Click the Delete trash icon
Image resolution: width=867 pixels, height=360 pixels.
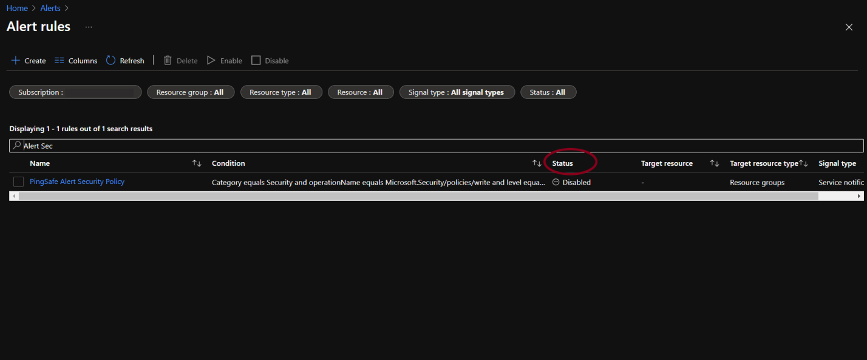point(168,61)
